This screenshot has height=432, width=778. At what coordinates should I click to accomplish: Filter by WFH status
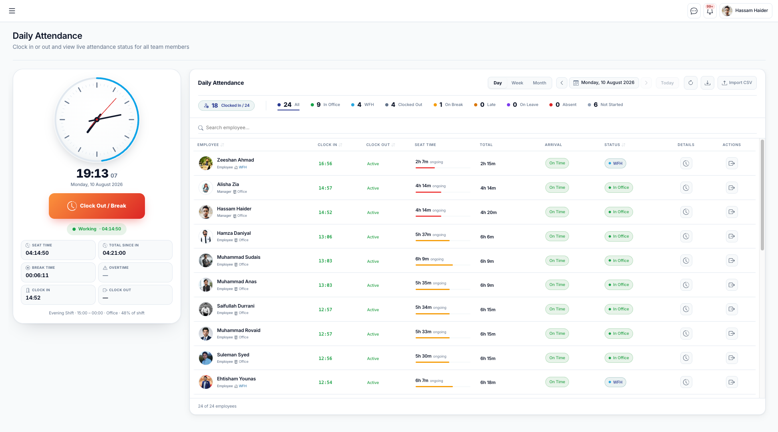(x=362, y=105)
